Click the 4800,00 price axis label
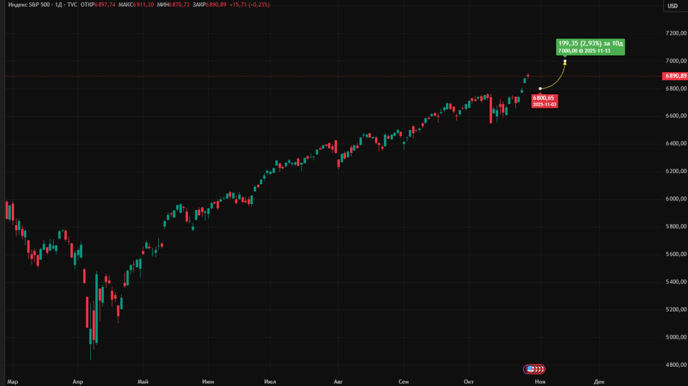Image resolution: width=688 pixels, height=386 pixels. click(x=676, y=365)
